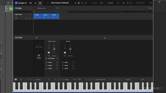
Task: Select the D min chord block
Action: pyautogui.click(x=46, y=16)
